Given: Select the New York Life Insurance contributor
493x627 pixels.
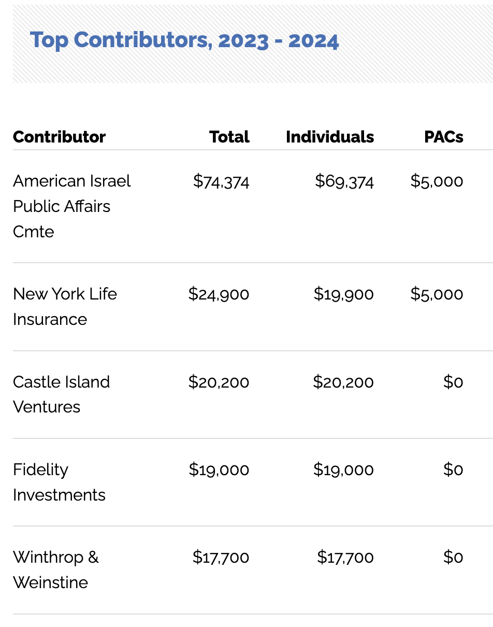Looking at the screenshot, I should tap(65, 306).
